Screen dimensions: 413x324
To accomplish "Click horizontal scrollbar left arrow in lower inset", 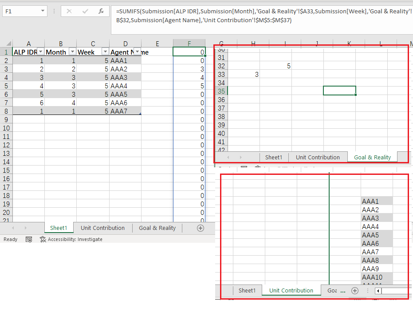I will (378, 291).
